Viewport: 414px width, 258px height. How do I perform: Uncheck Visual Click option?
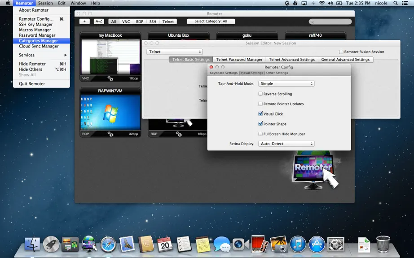[x=260, y=114]
